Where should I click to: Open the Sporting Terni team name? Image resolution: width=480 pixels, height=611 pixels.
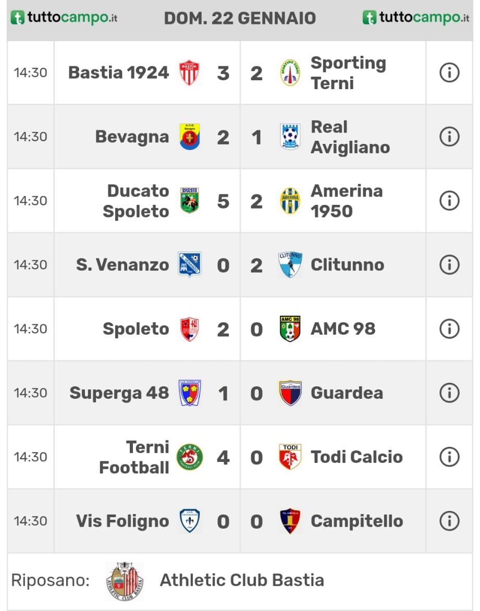point(348,73)
